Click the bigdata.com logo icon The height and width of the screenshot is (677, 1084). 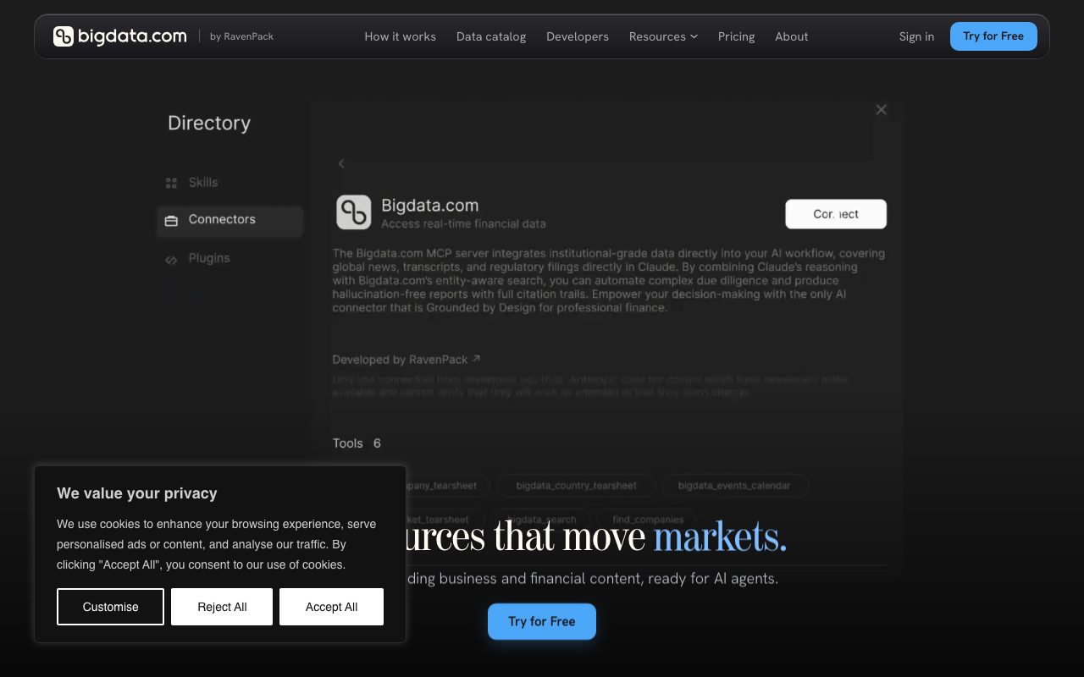(x=64, y=36)
